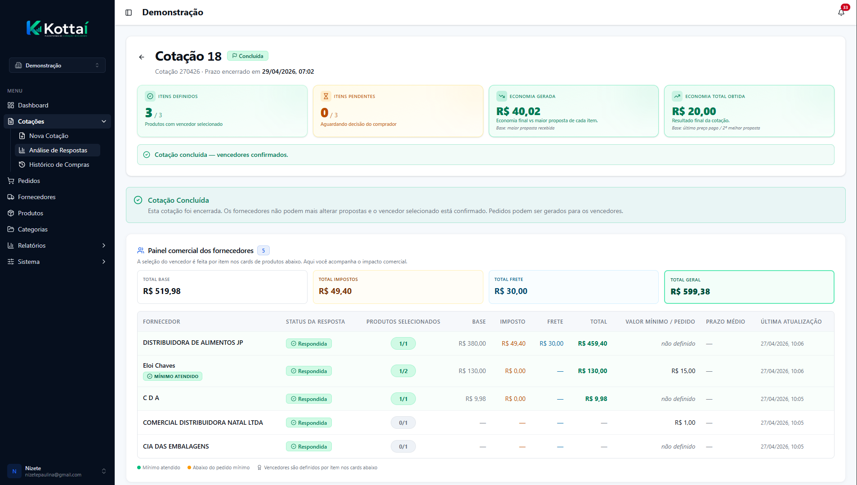Click the Pedidos cart icon
Screen dimensions: 857x485
click(x=11, y=181)
